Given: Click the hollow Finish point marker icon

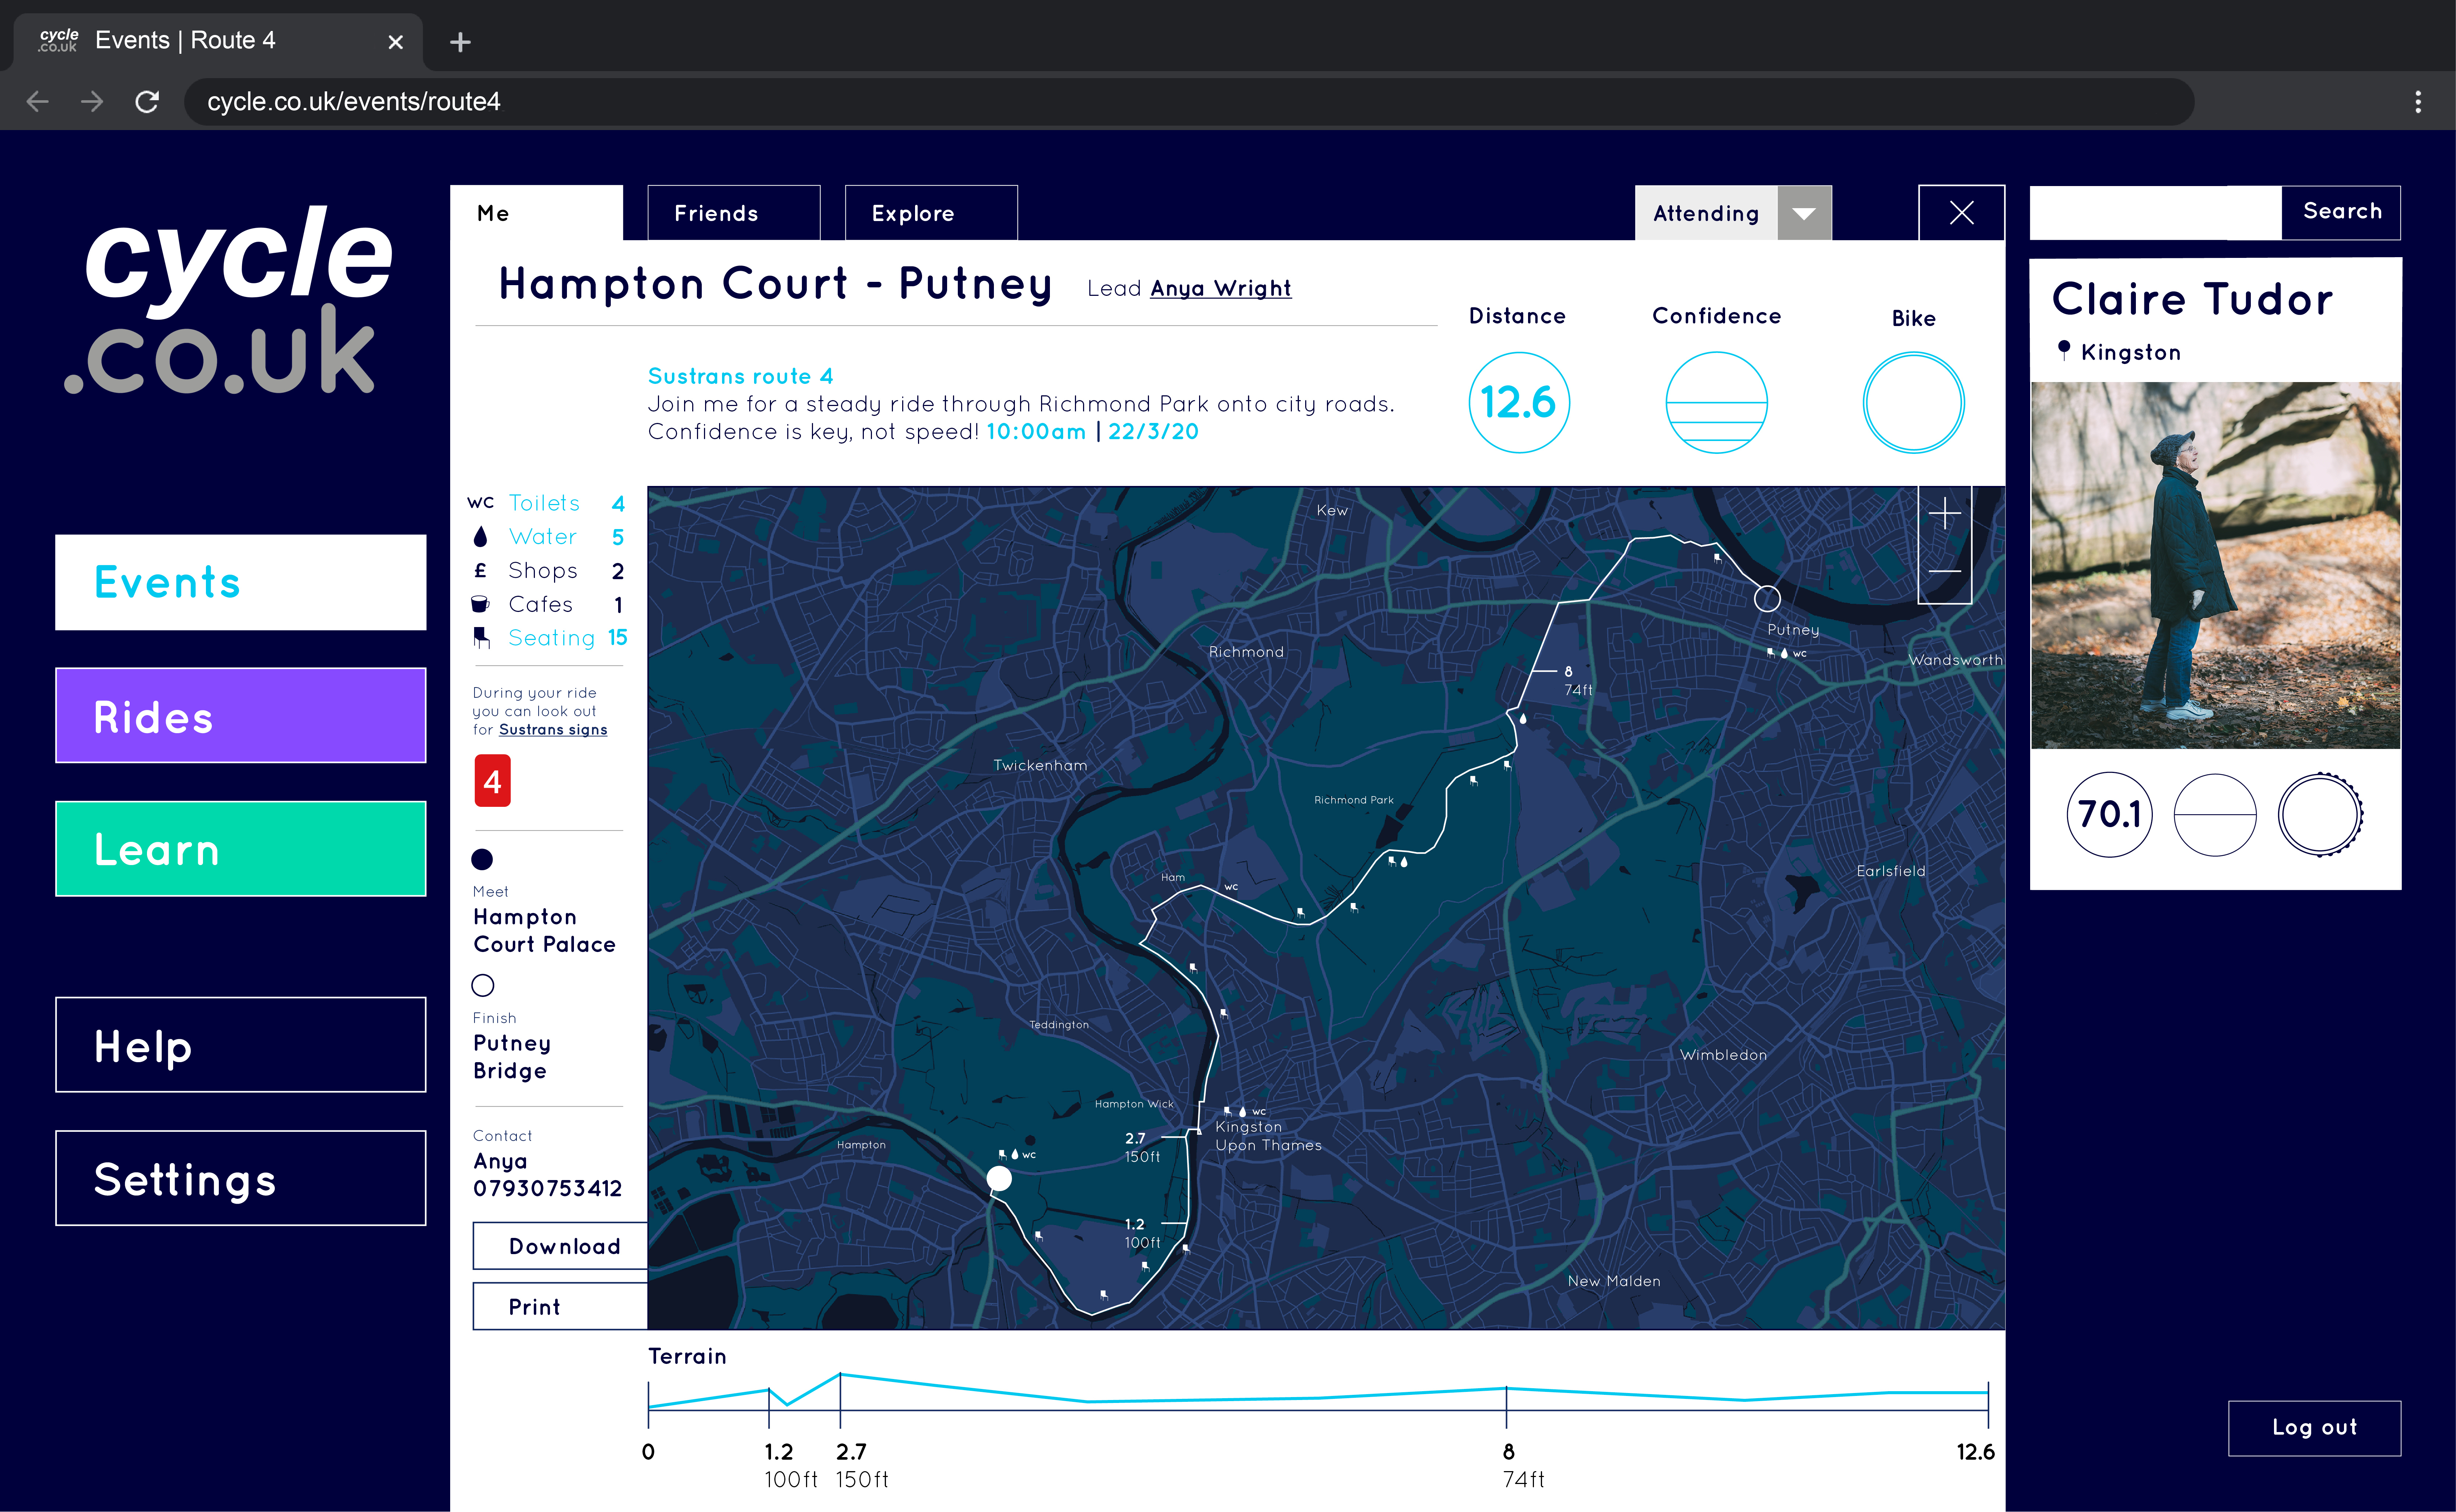Looking at the screenshot, I should pos(483,985).
